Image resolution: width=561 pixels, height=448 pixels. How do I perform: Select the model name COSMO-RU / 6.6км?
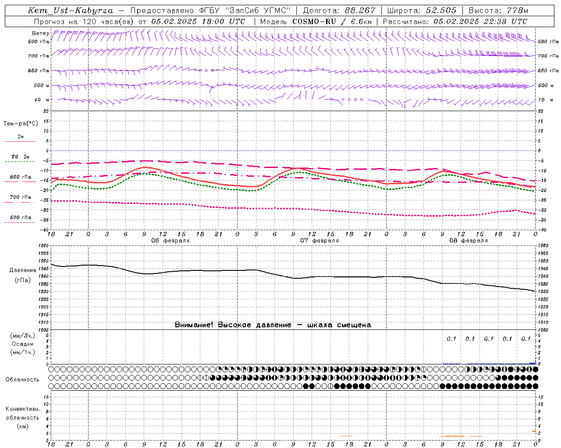pyautogui.click(x=332, y=21)
